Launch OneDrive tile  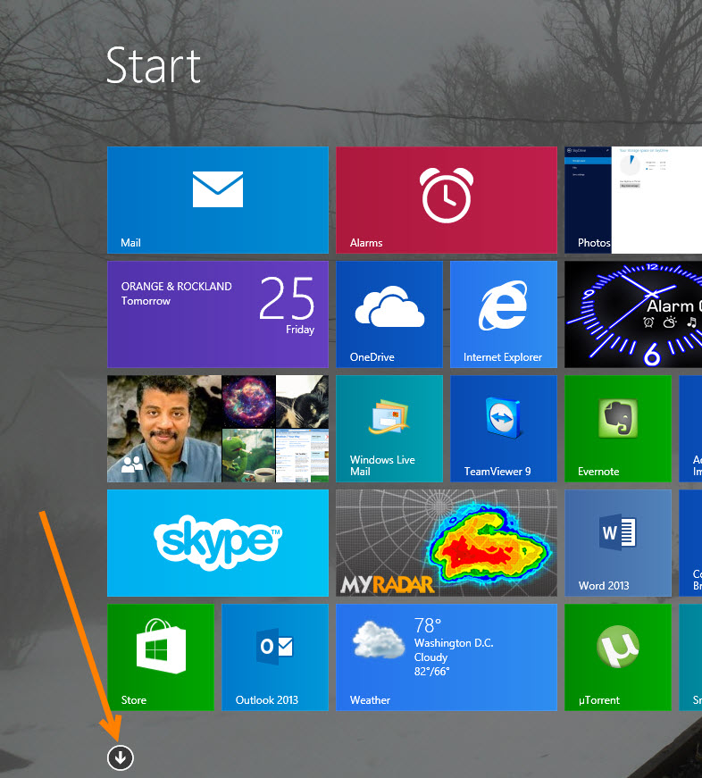click(389, 314)
